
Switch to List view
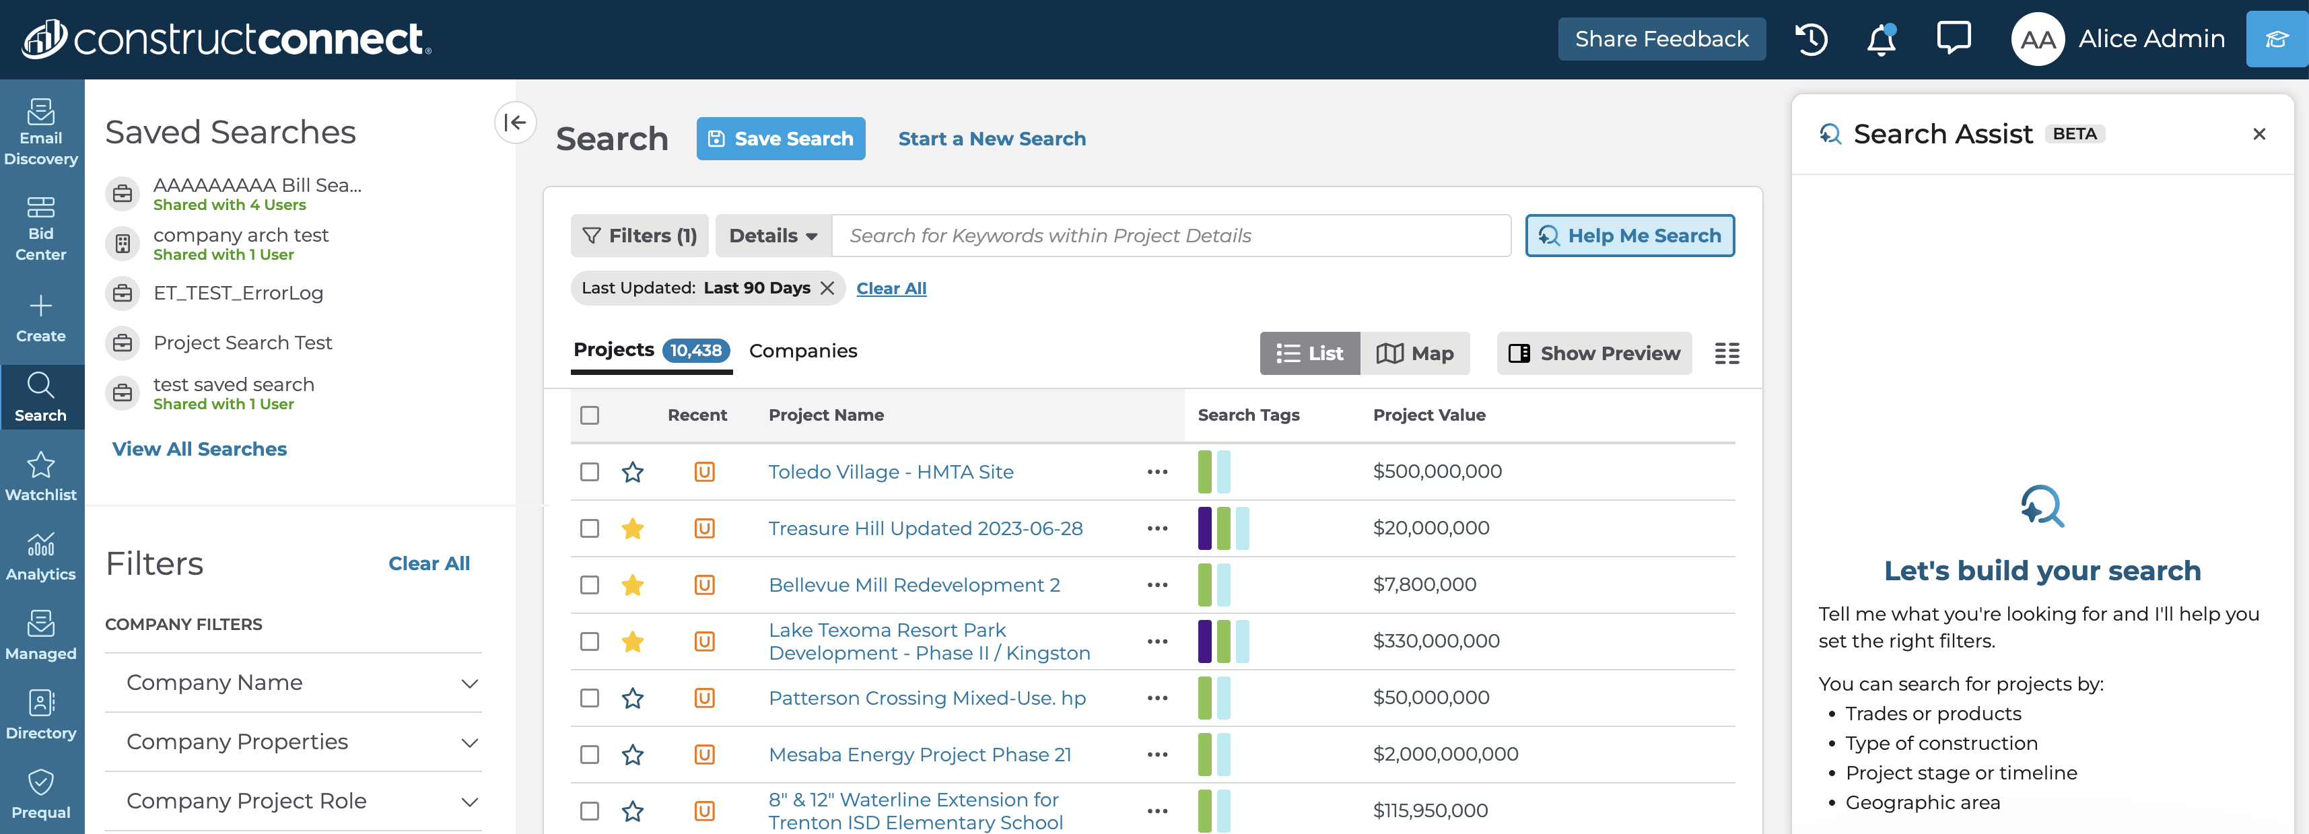click(x=1309, y=353)
